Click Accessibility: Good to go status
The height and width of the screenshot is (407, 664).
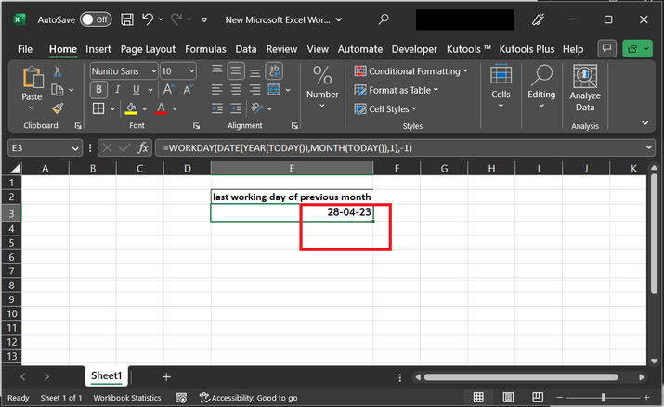coord(238,398)
